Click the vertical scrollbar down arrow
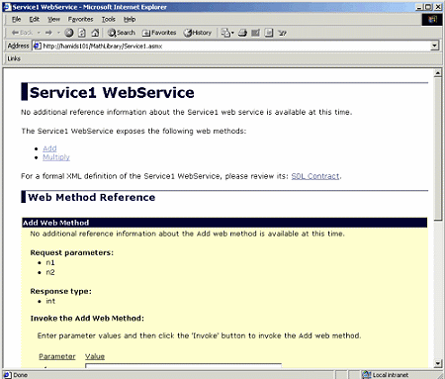This screenshot has width=445, height=379. click(x=438, y=363)
